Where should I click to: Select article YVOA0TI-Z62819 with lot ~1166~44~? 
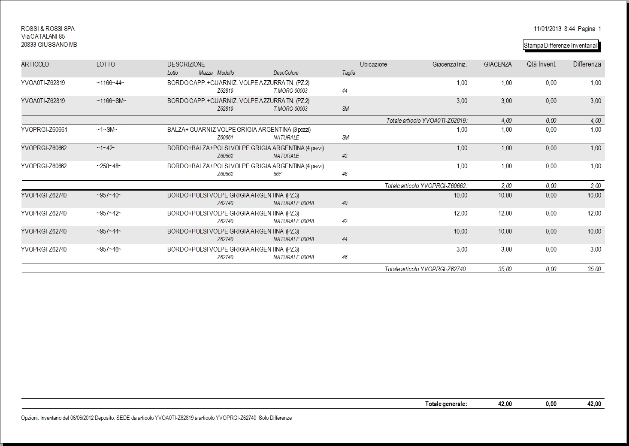coord(313,87)
